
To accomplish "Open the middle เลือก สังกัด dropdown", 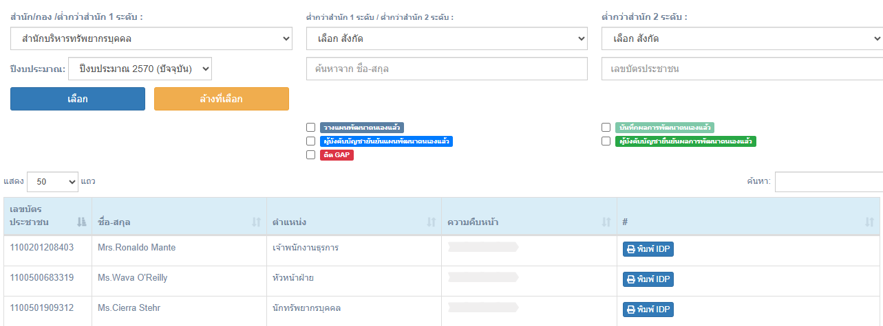I will (x=447, y=38).
